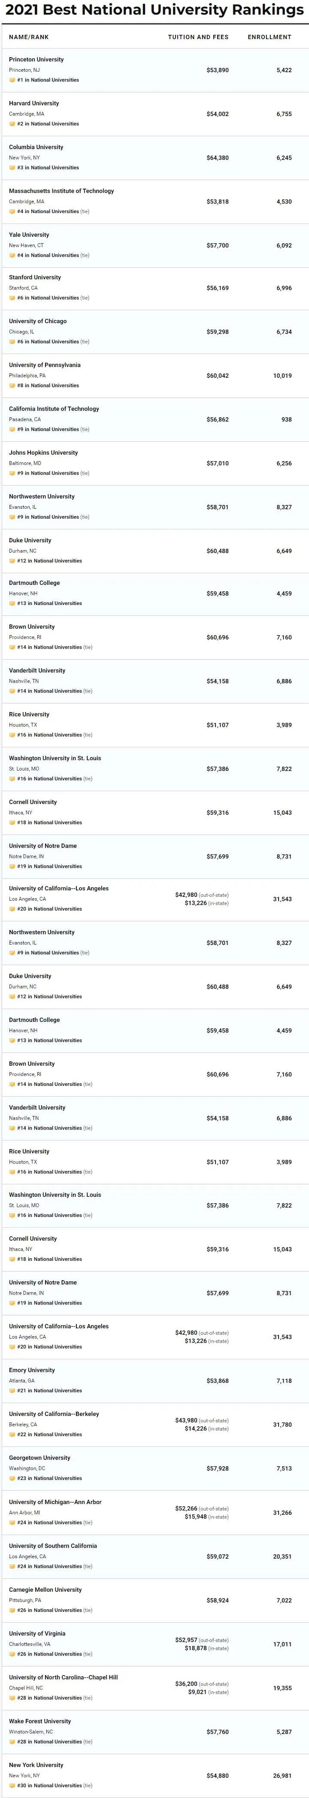Sort by the Tuition and Fees column header

198,37
